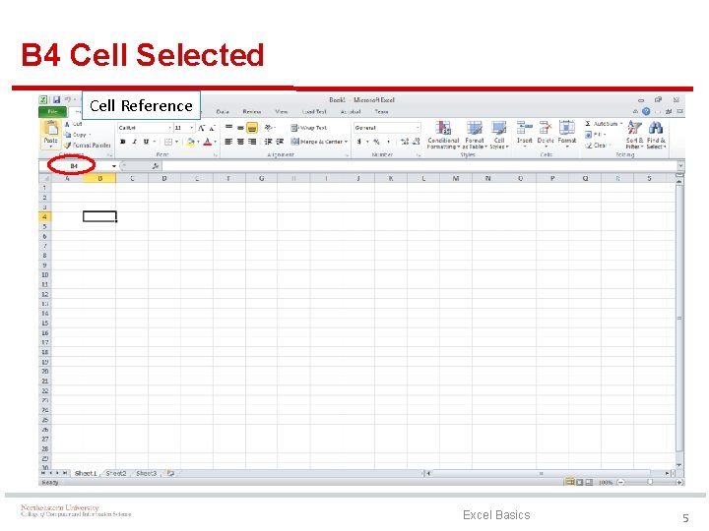The height and width of the screenshot is (531, 709).
Task: Click the Cut scissors icon
Action: [67, 124]
